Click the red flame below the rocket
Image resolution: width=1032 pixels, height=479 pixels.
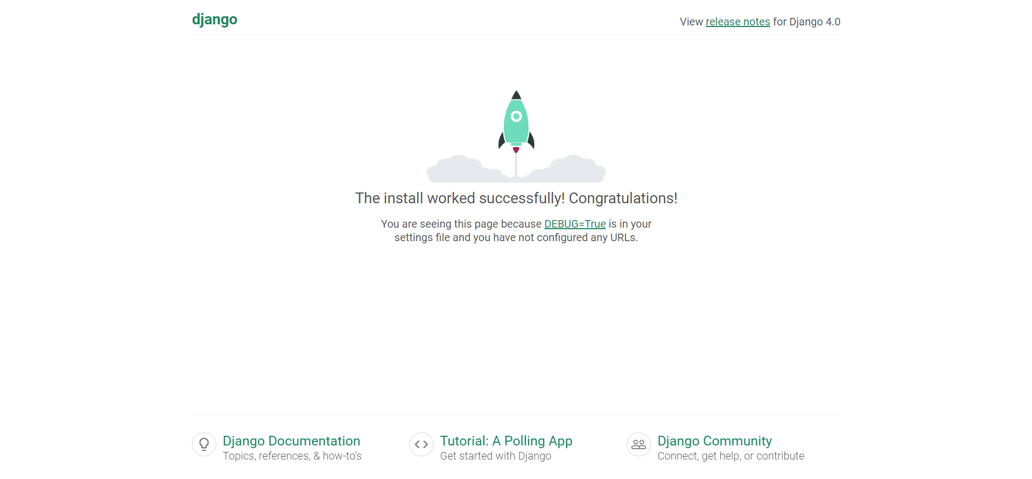[x=516, y=150]
